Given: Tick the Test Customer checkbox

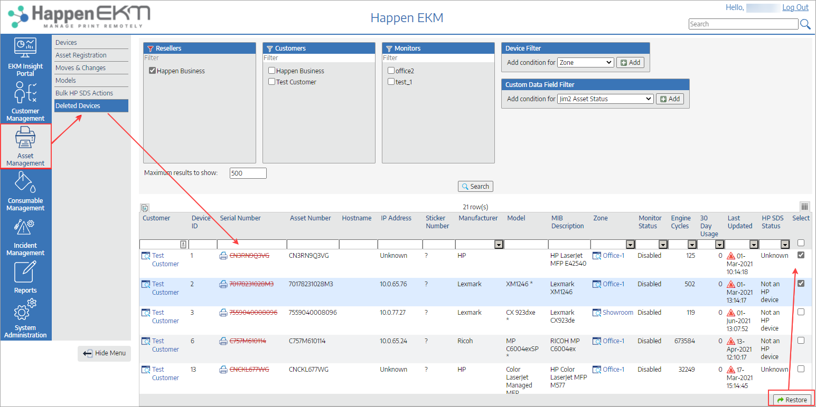Looking at the screenshot, I should click(x=271, y=82).
